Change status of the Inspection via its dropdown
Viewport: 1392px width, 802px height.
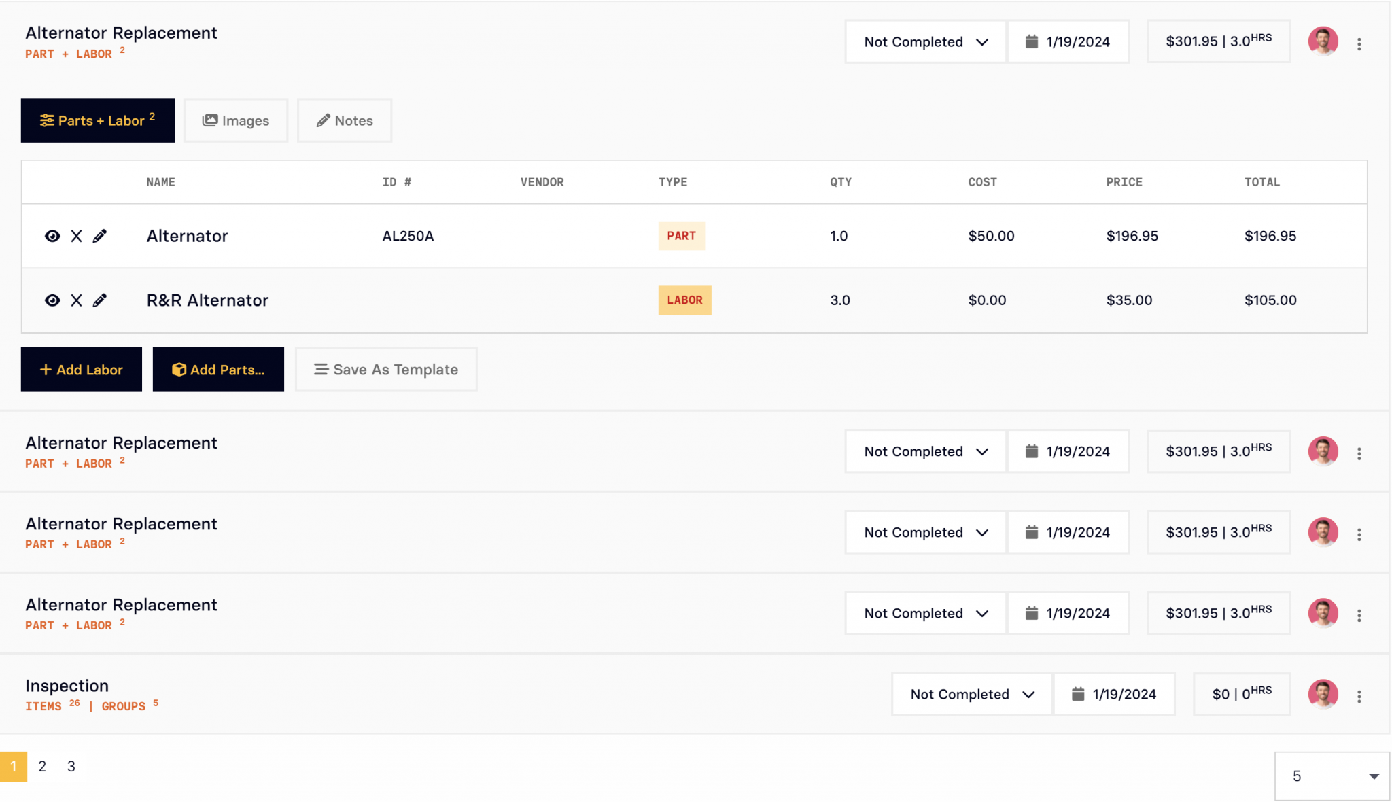point(971,694)
